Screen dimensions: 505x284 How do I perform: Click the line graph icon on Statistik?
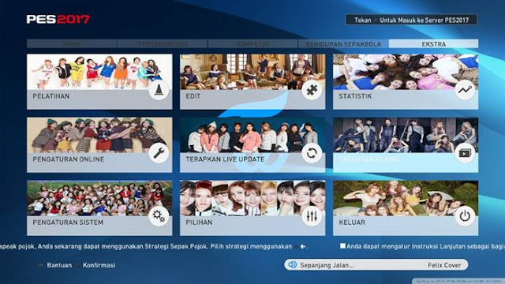(465, 90)
